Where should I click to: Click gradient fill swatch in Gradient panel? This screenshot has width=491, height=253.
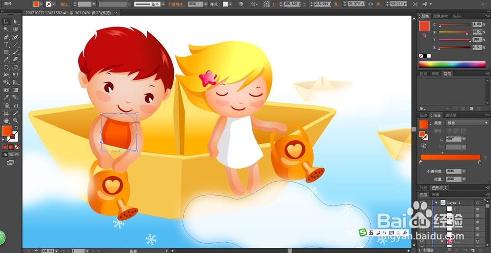click(424, 124)
